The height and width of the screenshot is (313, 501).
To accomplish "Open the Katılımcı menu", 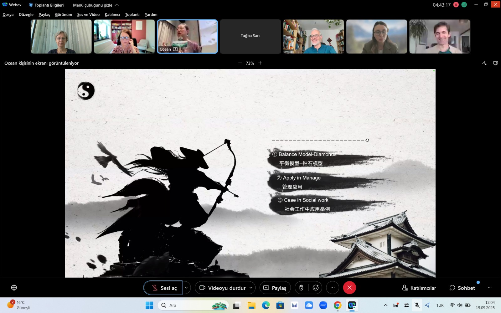I will pyautogui.click(x=112, y=15).
